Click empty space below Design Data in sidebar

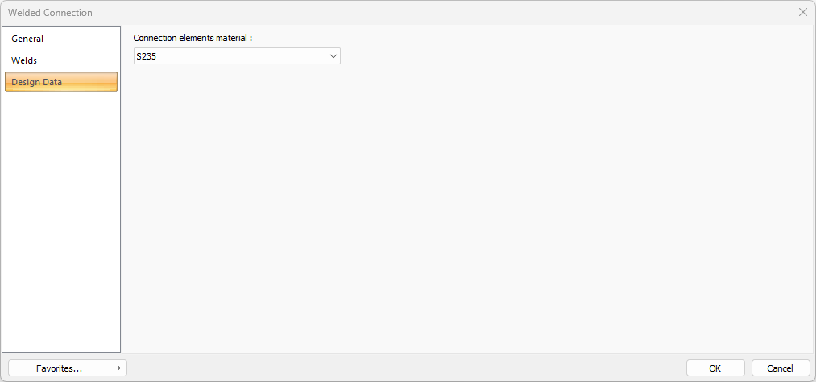[x=60, y=217]
